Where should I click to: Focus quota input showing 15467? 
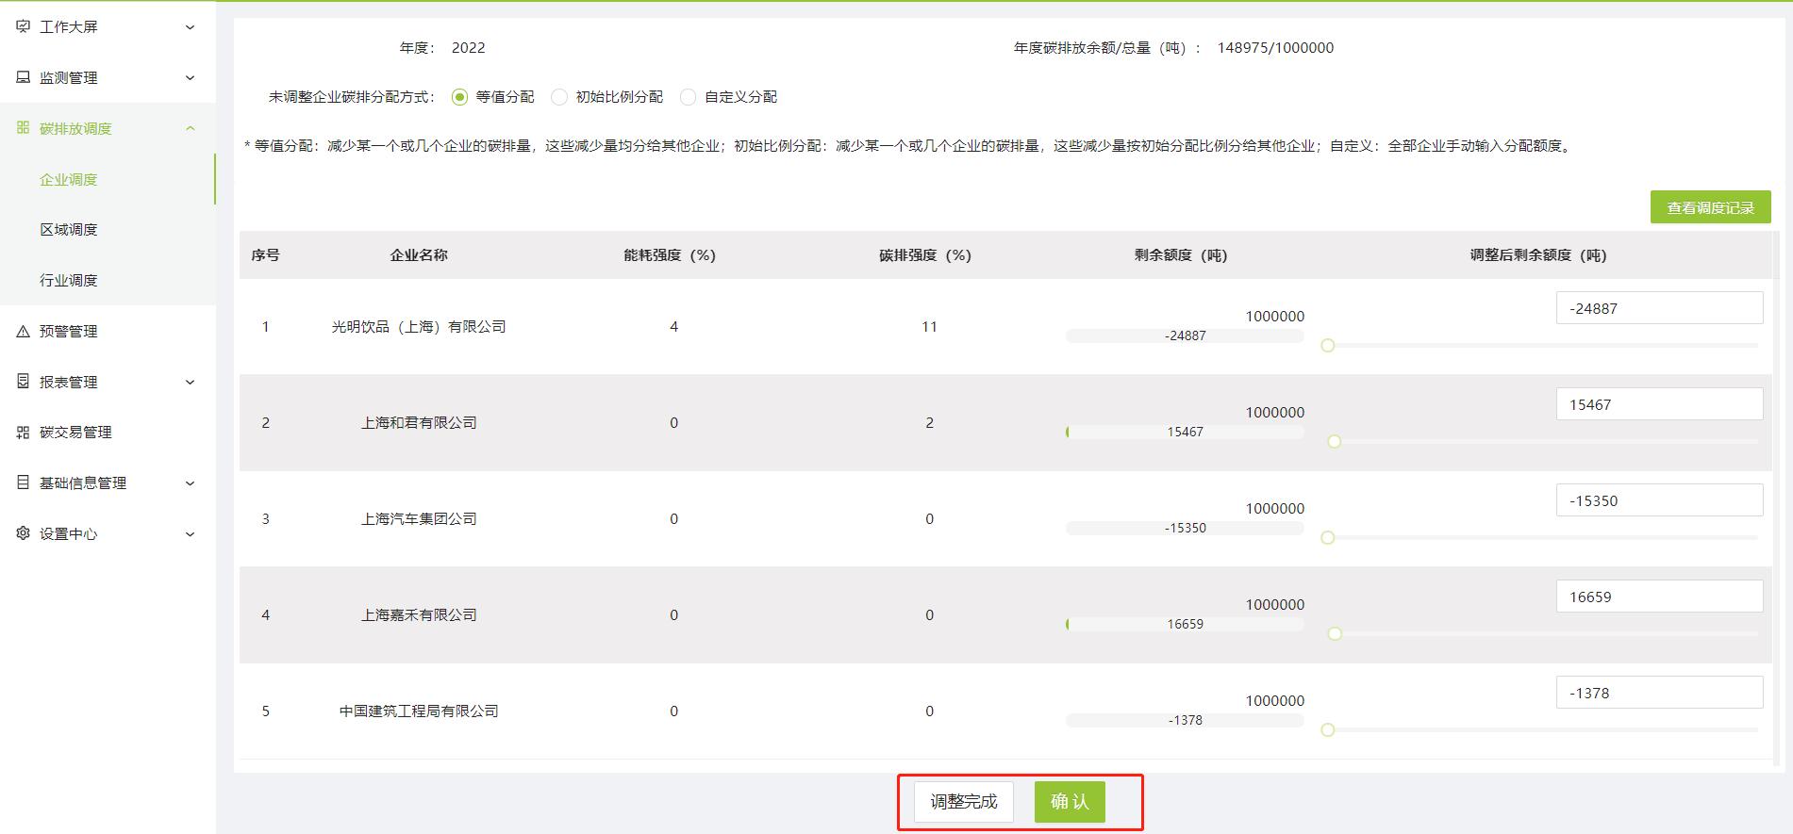[x=1659, y=404]
